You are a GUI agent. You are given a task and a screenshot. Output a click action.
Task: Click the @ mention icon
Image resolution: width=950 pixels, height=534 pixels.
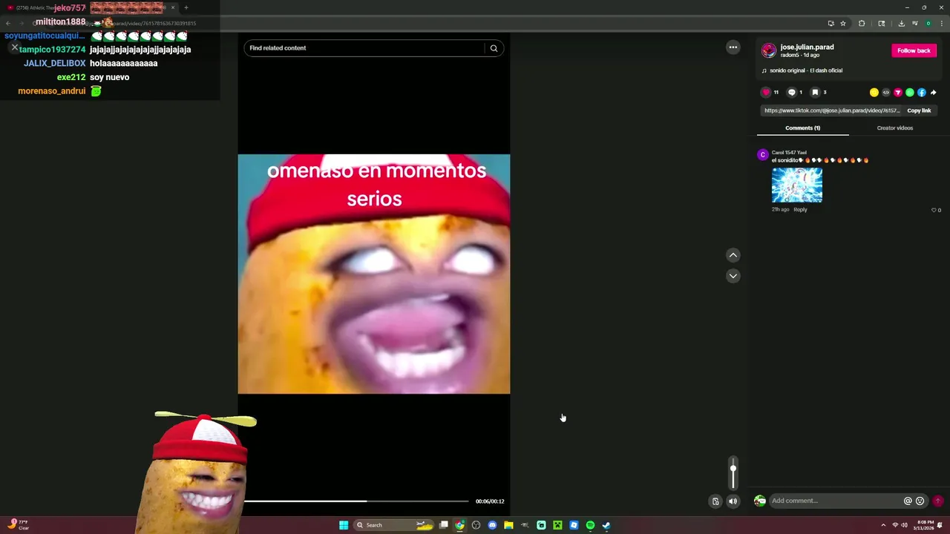(908, 501)
